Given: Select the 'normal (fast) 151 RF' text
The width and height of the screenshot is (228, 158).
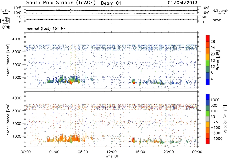Looking at the screenshot, I should 46,28.
